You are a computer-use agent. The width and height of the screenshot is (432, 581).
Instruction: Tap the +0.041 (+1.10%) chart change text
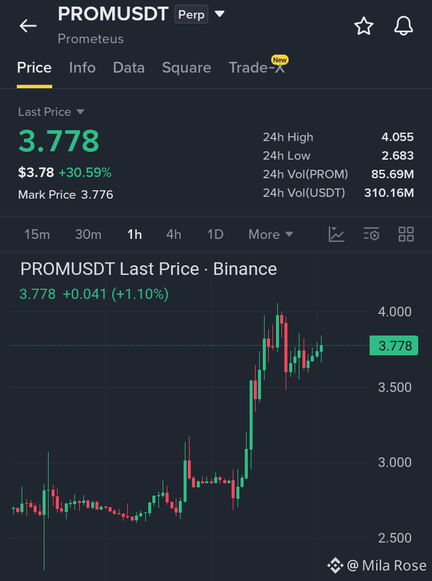click(x=116, y=294)
